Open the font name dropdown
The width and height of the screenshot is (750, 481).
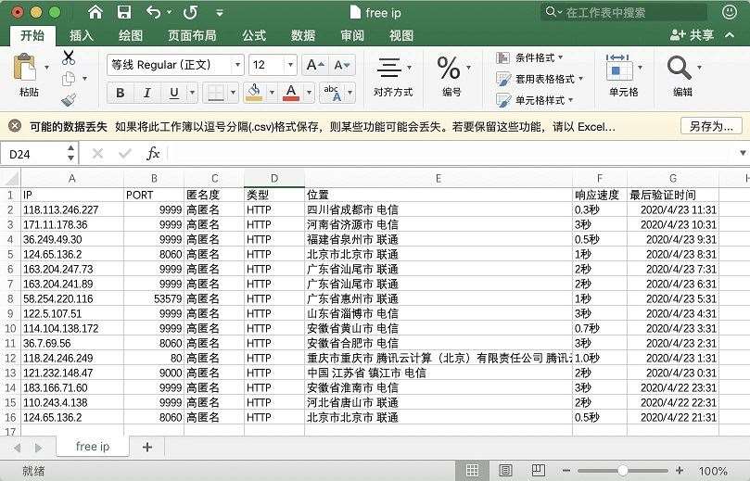[x=237, y=65]
